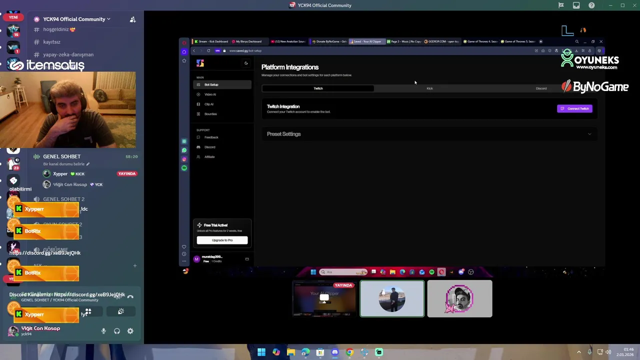Screen dimensions: 640x360
Task: Select the pink-framed avatar participant tile
Action: pos(459,298)
